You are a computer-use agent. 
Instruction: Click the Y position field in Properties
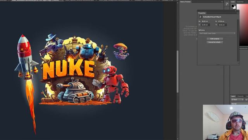coord(222,25)
